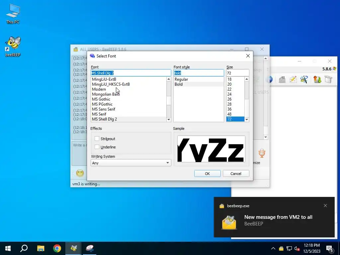The width and height of the screenshot is (340, 255).
Task: Launch File Explorer from taskbar
Action: pyautogui.click(x=41, y=248)
